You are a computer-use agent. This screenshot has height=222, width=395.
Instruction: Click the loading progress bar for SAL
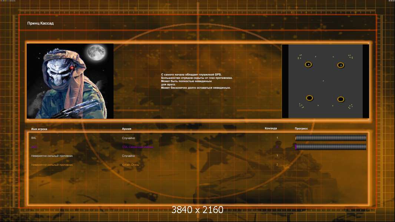(331, 138)
